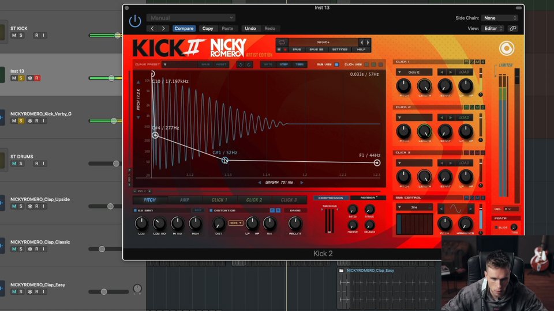This screenshot has height=311, width=554.
Task: Click the red record dot in preset bar
Action: 285,50
